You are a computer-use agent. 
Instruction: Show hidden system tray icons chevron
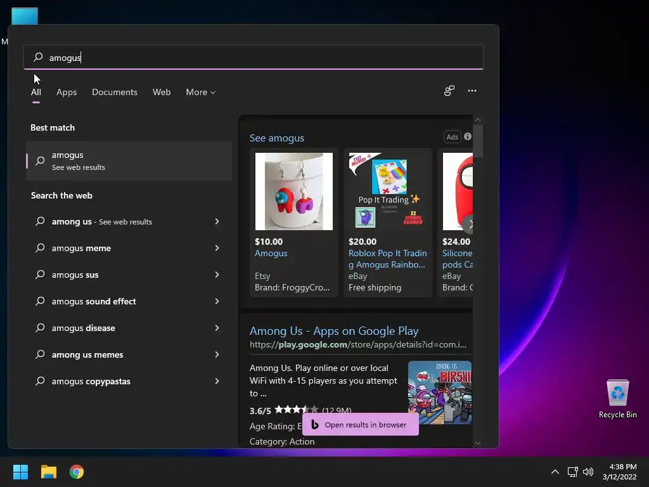click(x=555, y=472)
